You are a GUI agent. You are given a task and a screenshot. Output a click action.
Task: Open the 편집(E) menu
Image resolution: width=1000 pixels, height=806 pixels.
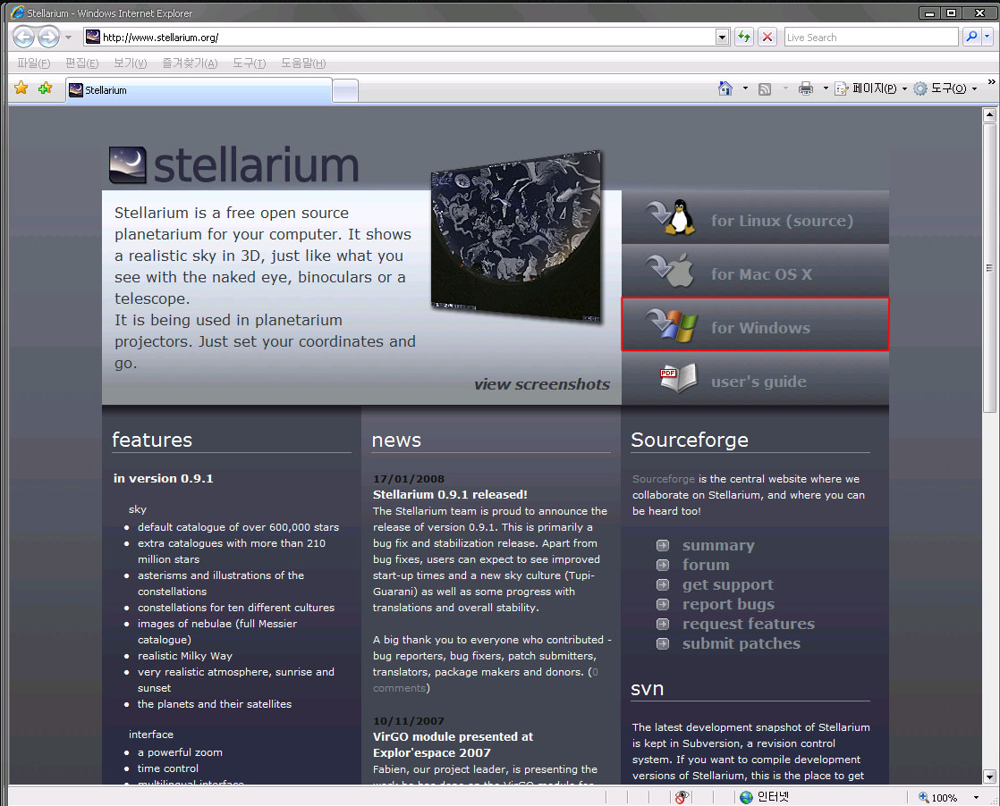81,63
